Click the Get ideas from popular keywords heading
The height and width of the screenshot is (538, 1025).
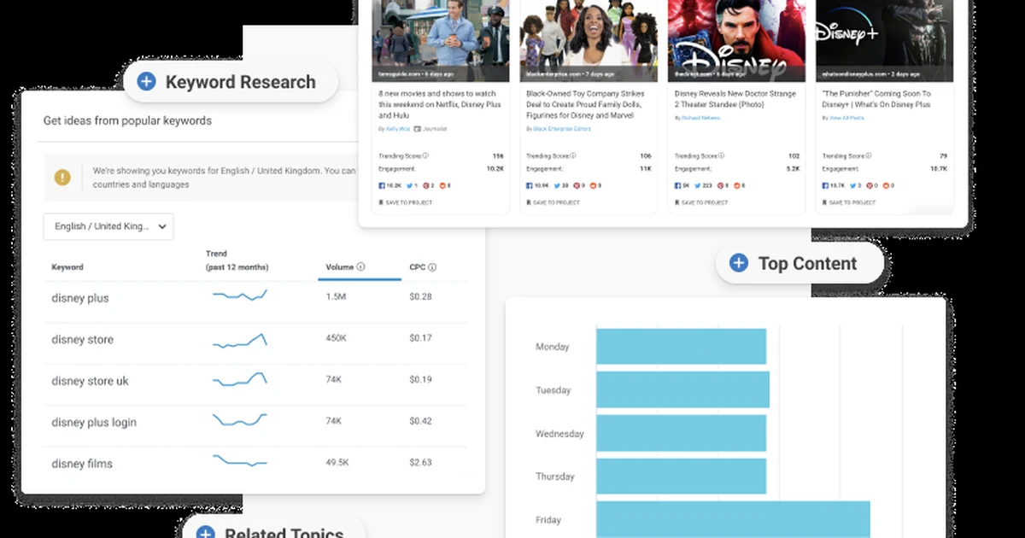[127, 120]
